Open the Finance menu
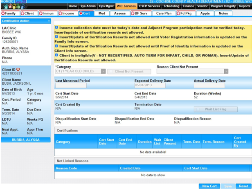 pyautogui.click(x=188, y=6)
